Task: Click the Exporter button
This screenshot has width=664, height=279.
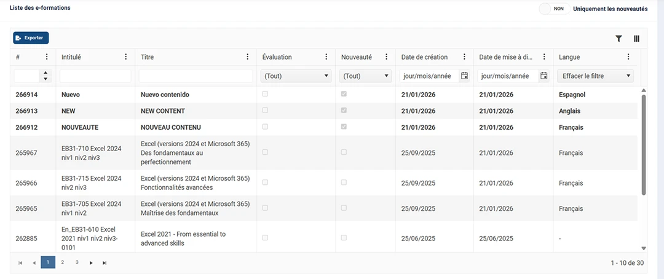Action: [x=31, y=37]
